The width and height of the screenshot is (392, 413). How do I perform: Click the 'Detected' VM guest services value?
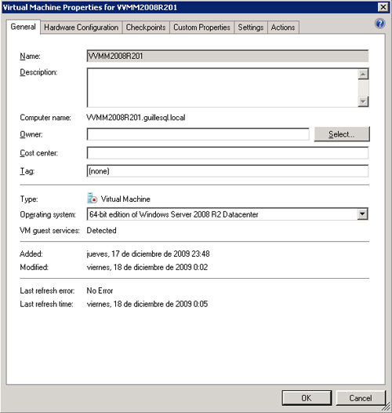pos(102,231)
